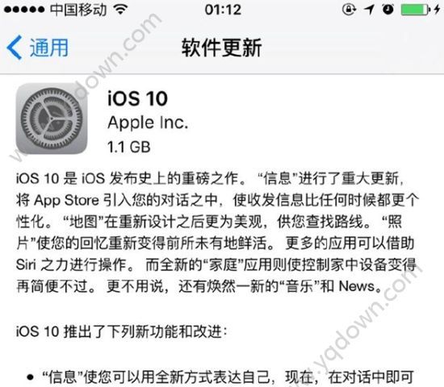Tap the charging bolt icon
444x387 pixels.
(437, 10)
